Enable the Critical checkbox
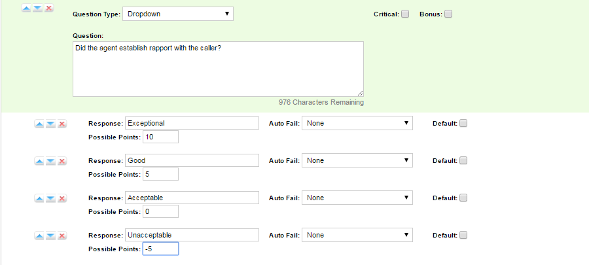The height and width of the screenshot is (265, 589). coord(405,14)
